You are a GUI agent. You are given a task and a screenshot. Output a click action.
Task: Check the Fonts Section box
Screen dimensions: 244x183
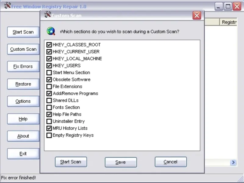[49, 107]
